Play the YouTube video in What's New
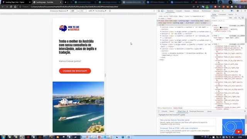This screenshot has height=139, width=247. (239, 131)
